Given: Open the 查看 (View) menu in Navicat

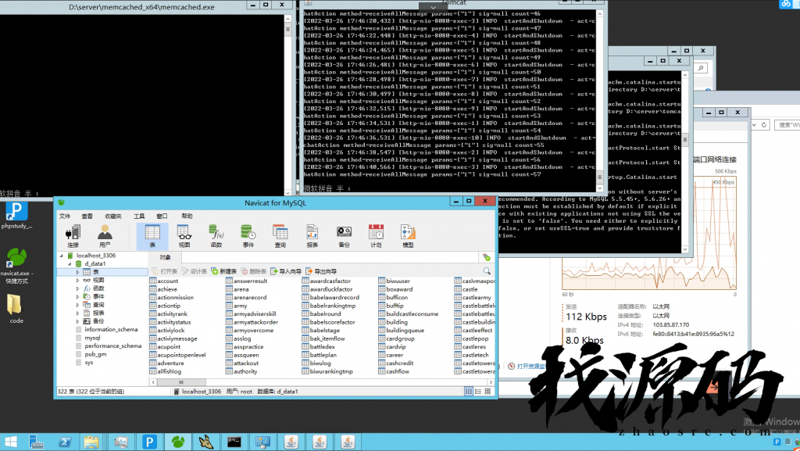Looking at the screenshot, I should click(x=87, y=217).
